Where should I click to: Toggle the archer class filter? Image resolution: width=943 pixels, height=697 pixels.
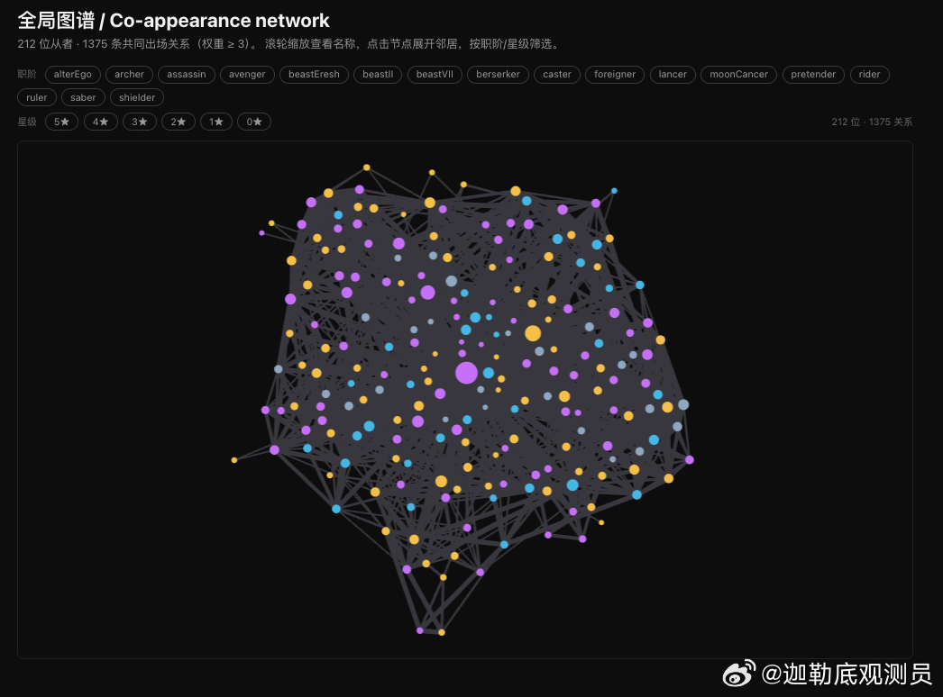129,75
